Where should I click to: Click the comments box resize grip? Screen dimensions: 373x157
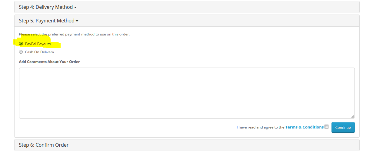(x=353, y=116)
